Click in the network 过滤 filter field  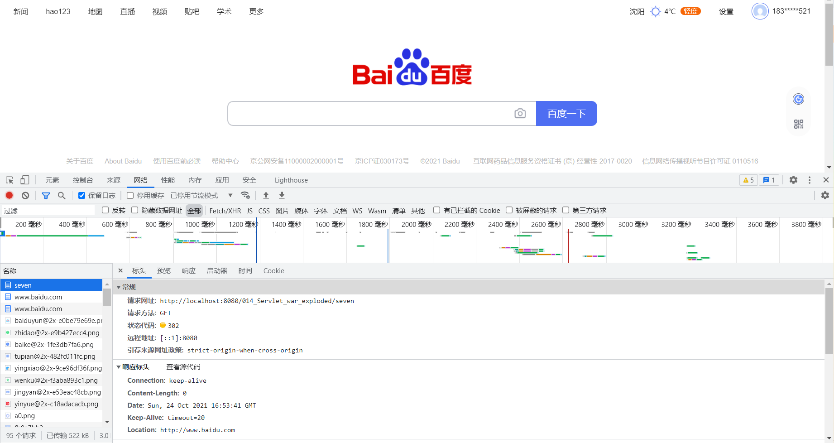pos(48,211)
